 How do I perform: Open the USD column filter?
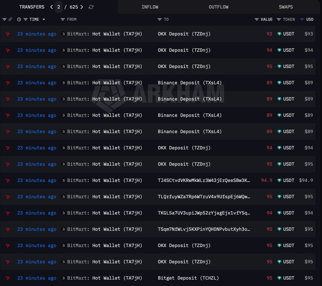(x=302, y=19)
